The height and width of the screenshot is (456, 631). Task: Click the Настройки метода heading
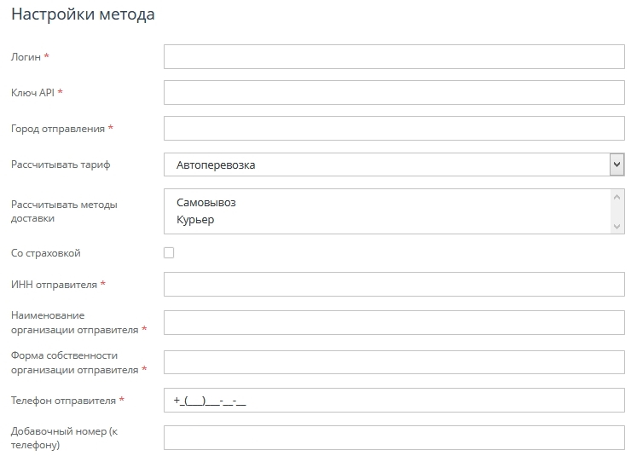tap(83, 14)
